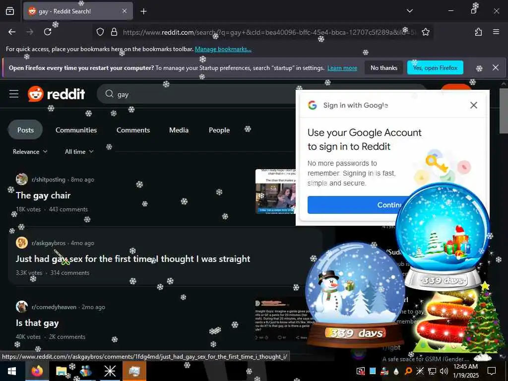Open the Learn more link
508x381 pixels.
click(342, 68)
